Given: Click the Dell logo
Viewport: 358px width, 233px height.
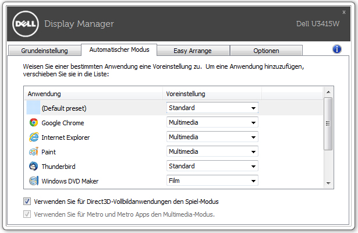Looking at the screenshot, I should [26, 24].
